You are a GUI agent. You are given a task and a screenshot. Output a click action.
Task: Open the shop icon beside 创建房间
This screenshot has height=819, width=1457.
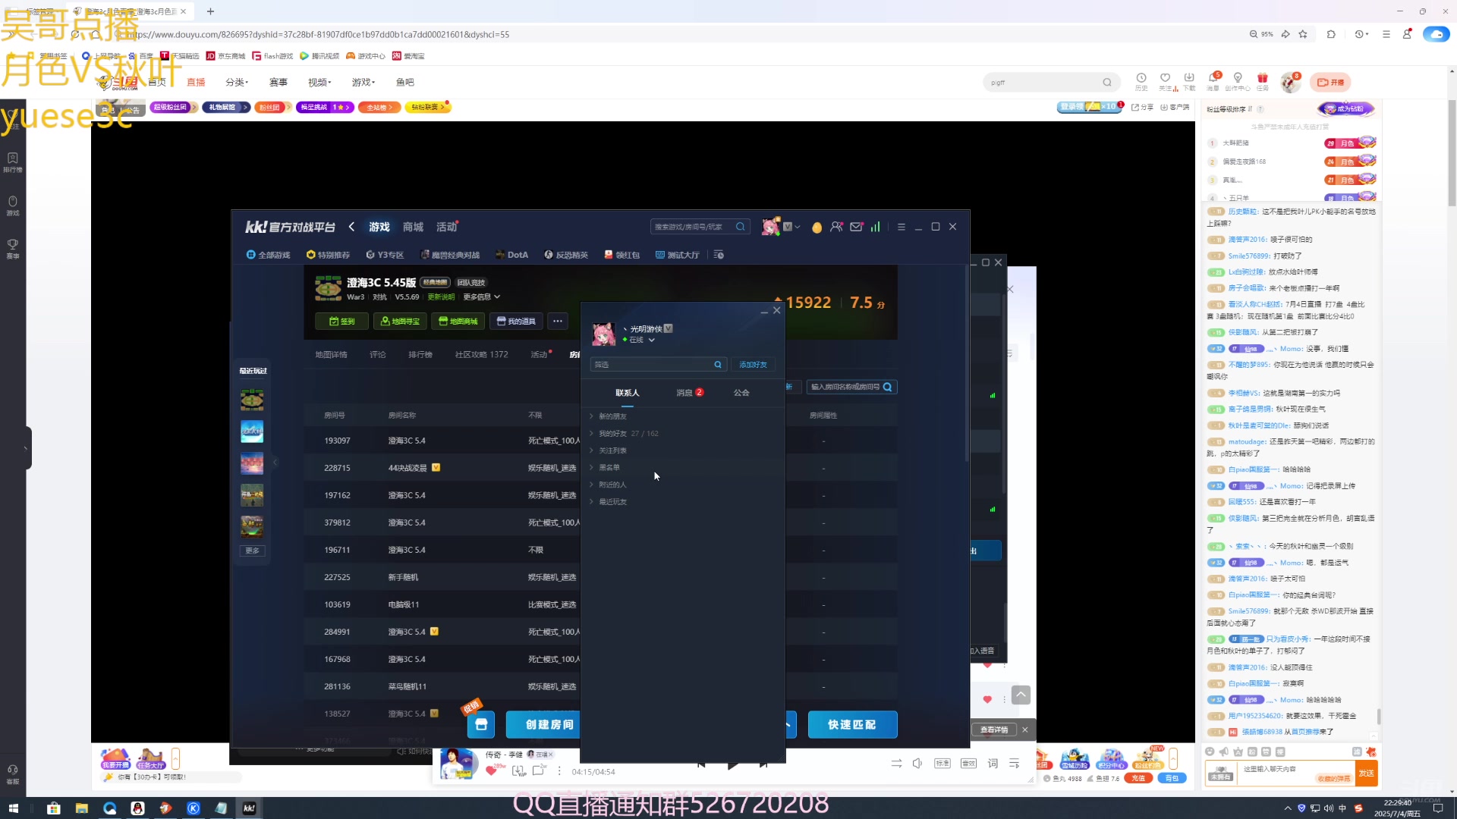(x=481, y=725)
